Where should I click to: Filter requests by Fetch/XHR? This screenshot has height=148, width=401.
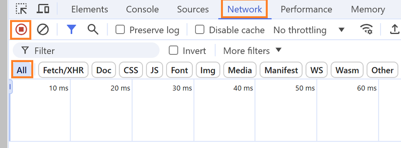[x=63, y=70]
